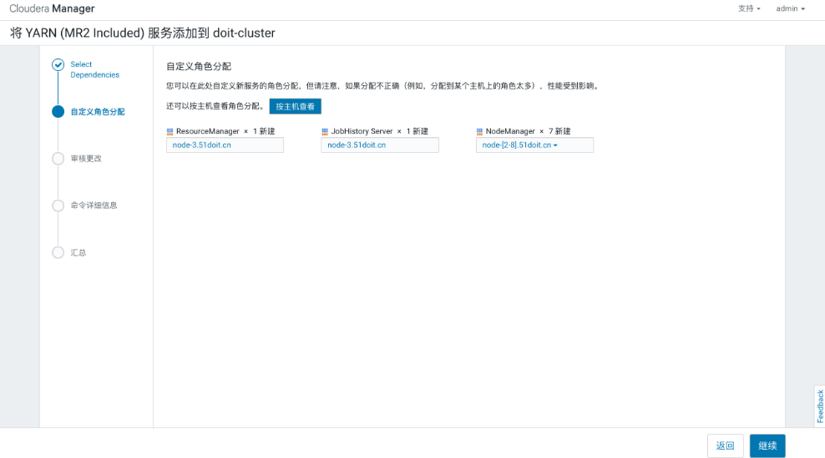Image resolution: width=825 pixels, height=458 pixels.
Task: Click the 自定义角色分配 section heading
Action: click(x=199, y=66)
